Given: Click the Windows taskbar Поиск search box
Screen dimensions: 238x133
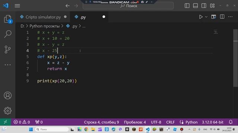Looking at the screenshot, I should [52, 129].
